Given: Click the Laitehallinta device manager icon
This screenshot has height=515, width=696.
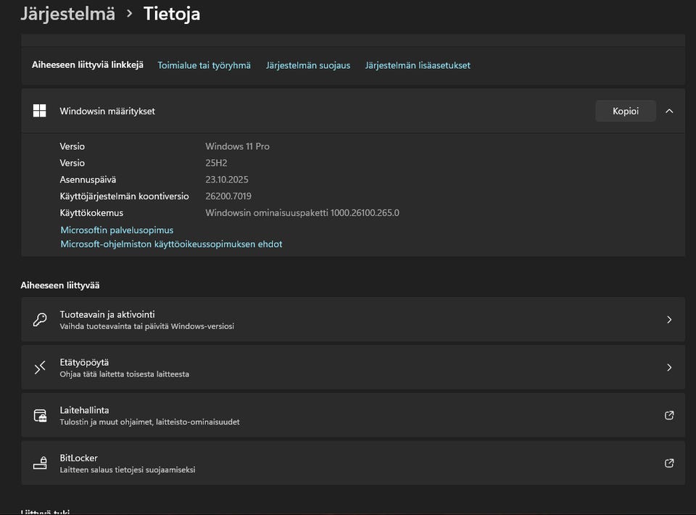Looking at the screenshot, I should (40, 415).
